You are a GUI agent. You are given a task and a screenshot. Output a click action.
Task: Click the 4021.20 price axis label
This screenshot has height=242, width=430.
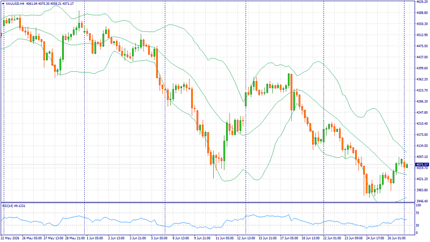422,179
